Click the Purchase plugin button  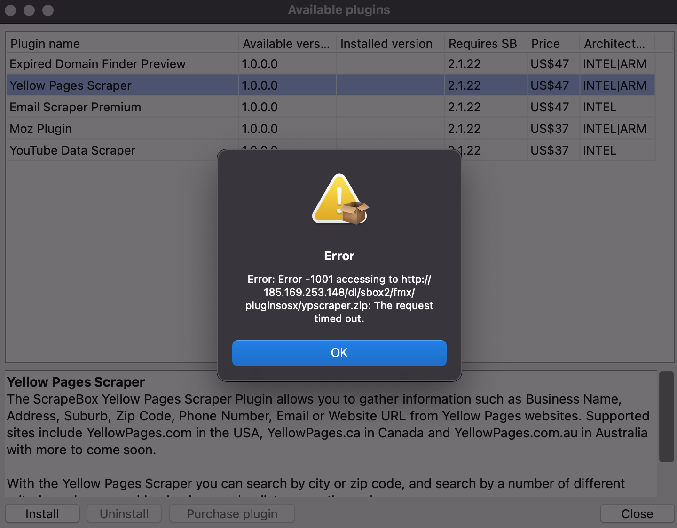point(232,514)
